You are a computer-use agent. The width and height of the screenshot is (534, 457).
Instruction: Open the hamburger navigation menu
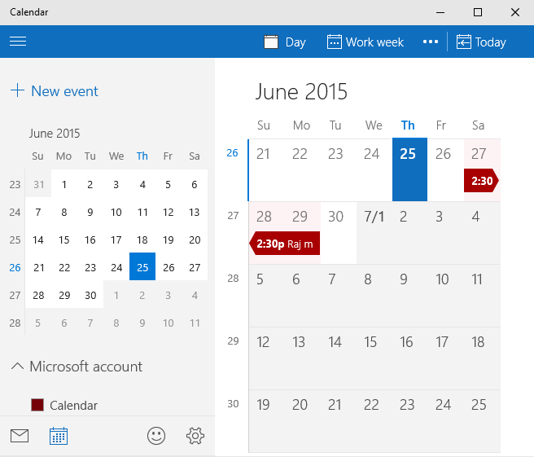point(18,42)
